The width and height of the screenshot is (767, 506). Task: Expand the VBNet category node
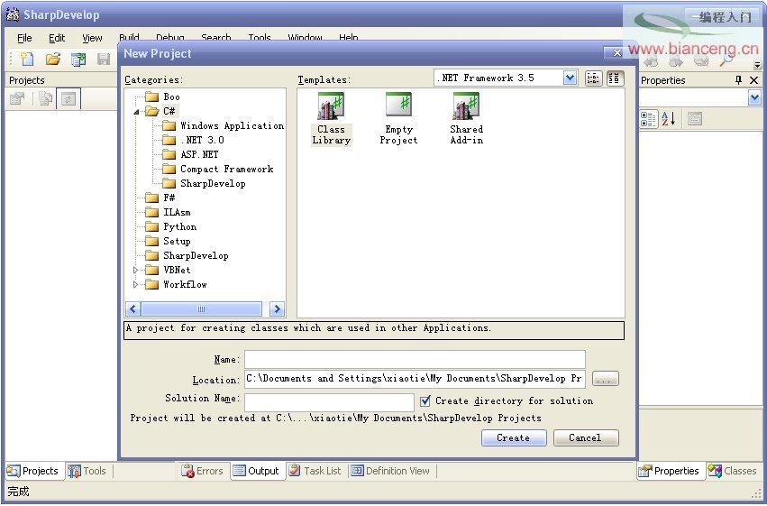pos(136,270)
